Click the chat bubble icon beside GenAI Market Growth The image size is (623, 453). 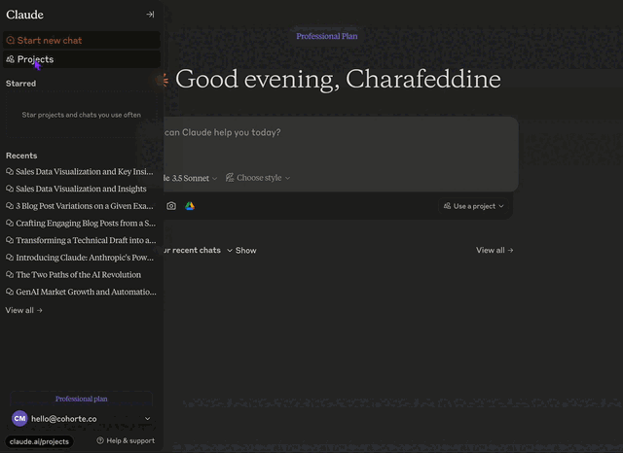point(10,292)
